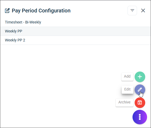Click the right end of the Weekly PP 2 row
Screen dimensions: 151x128
tap(144, 40)
